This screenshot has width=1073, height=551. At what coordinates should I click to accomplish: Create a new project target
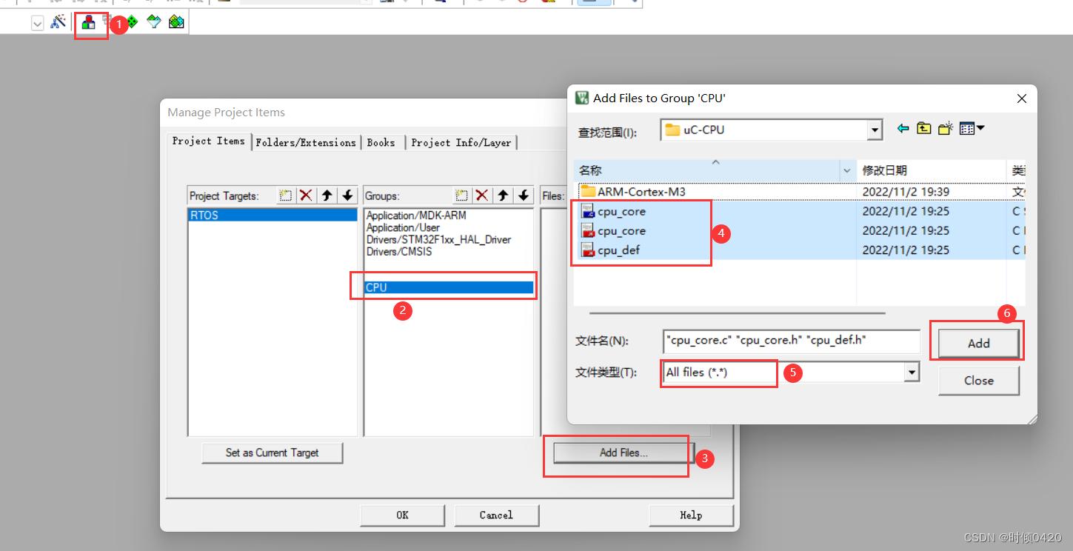click(x=285, y=196)
